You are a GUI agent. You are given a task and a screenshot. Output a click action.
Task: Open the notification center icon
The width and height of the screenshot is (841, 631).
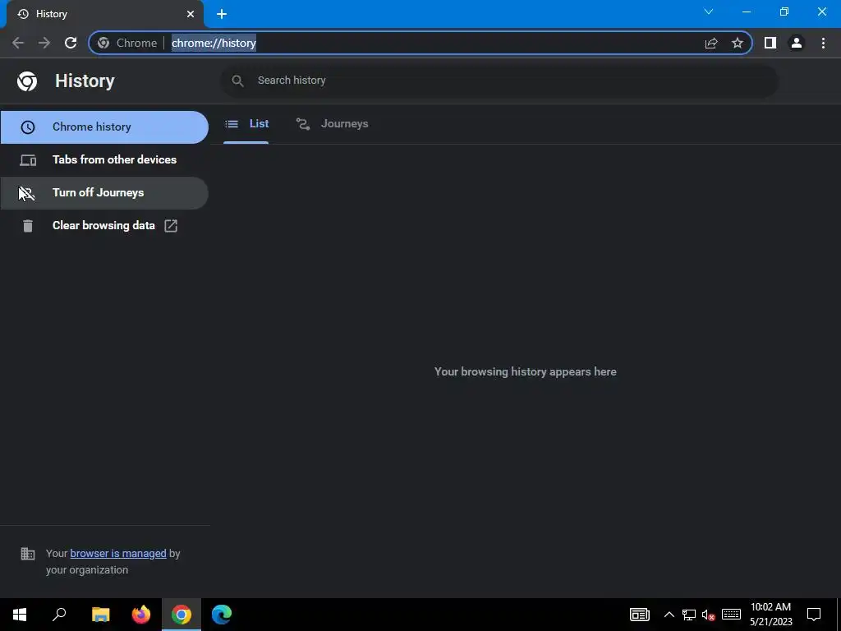coord(814,615)
